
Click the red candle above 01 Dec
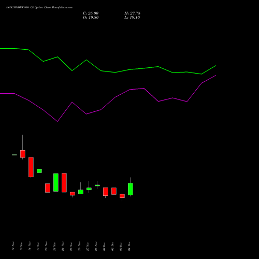106,192
